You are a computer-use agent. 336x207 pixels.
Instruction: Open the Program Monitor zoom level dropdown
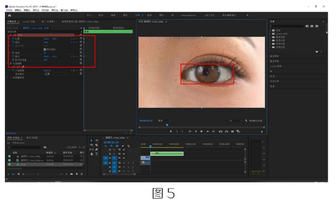click(164, 120)
